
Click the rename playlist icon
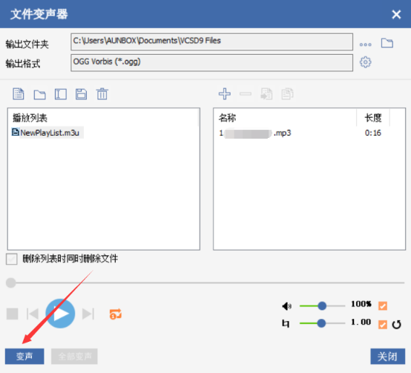click(x=61, y=94)
